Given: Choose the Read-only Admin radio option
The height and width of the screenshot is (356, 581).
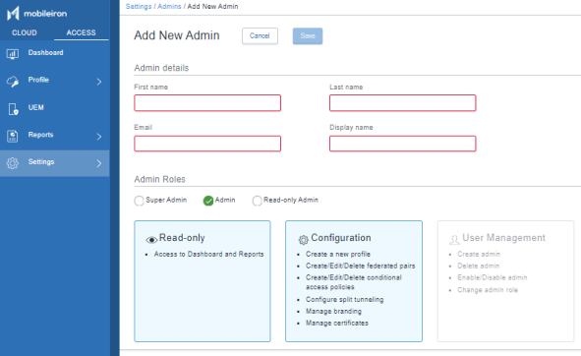Looking at the screenshot, I should (x=257, y=201).
